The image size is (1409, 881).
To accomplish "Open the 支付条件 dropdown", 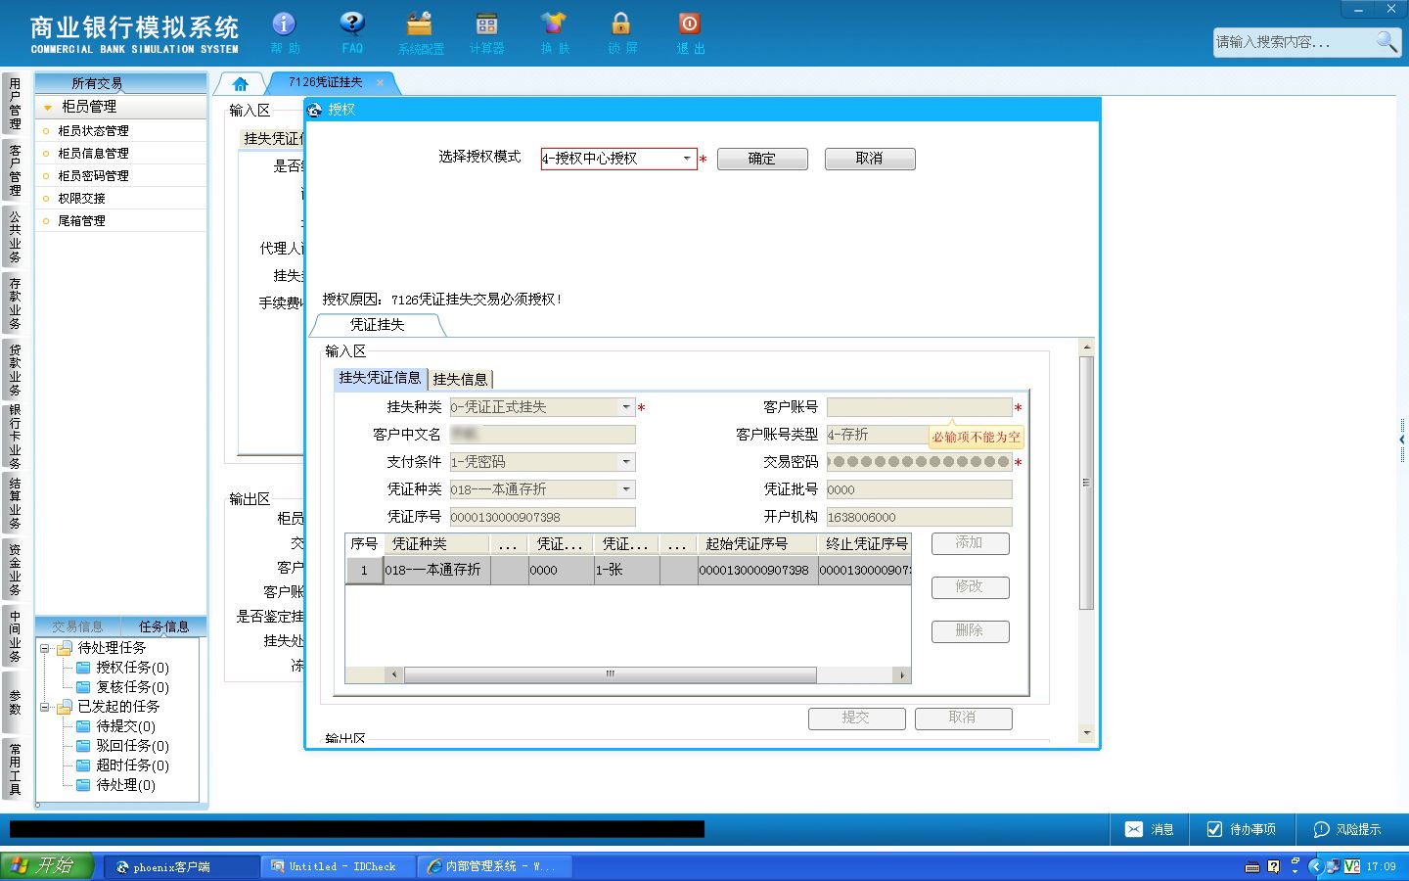I will coord(626,462).
